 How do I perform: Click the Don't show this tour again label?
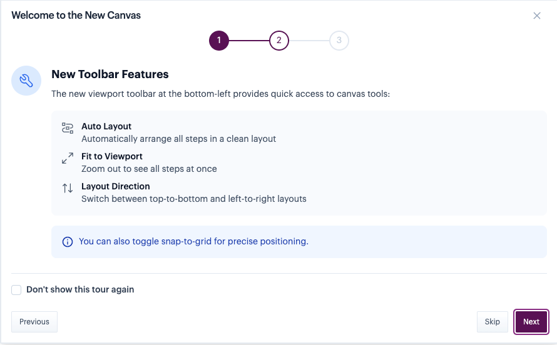(x=80, y=289)
